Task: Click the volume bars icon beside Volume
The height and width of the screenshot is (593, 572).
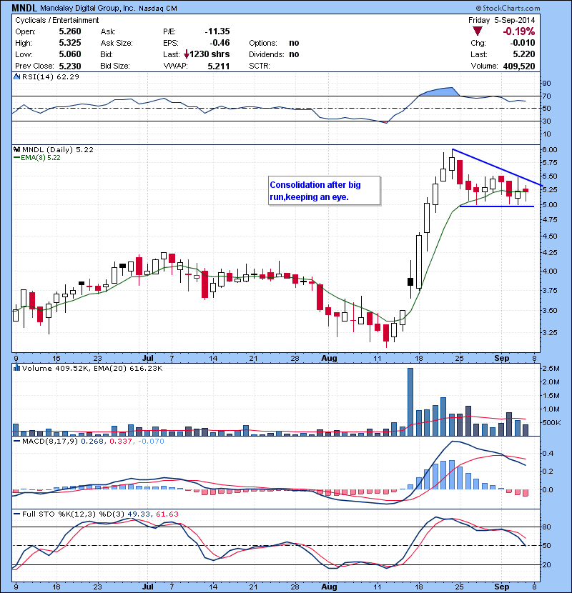Action: coord(16,368)
